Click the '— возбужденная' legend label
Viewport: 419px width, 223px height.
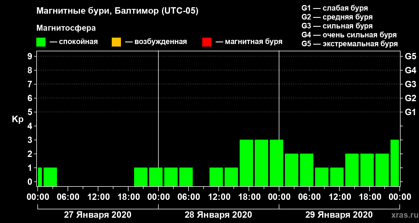[x=156, y=42]
